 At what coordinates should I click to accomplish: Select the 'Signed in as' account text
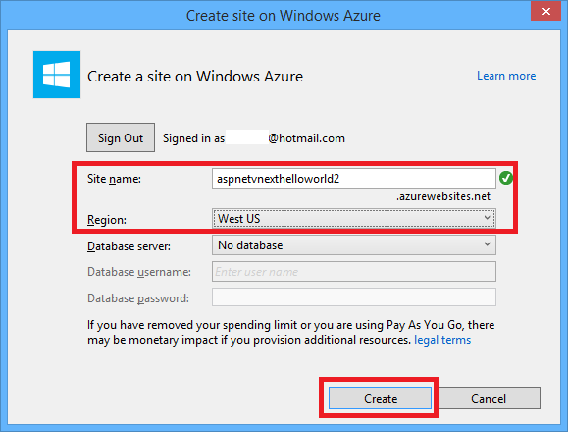coord(253,138)
